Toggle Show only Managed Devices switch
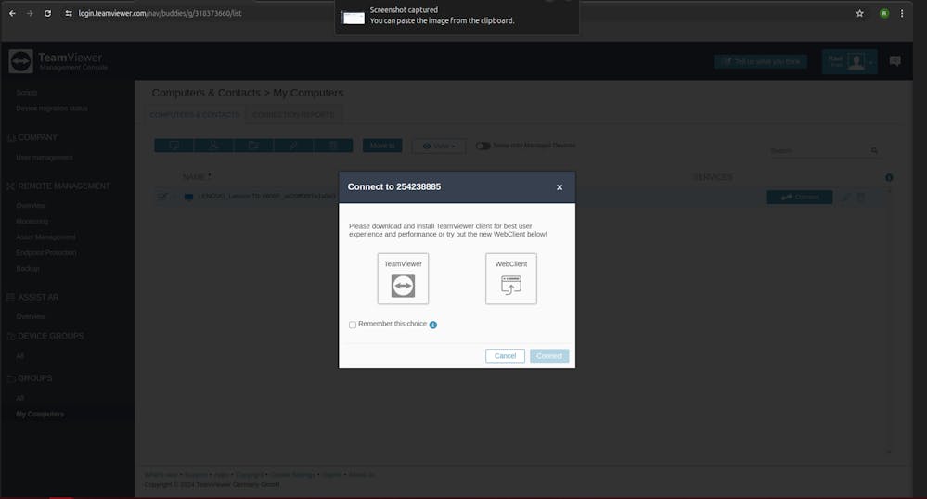Viewport: 927px width, 499px height. coord(483,146)
